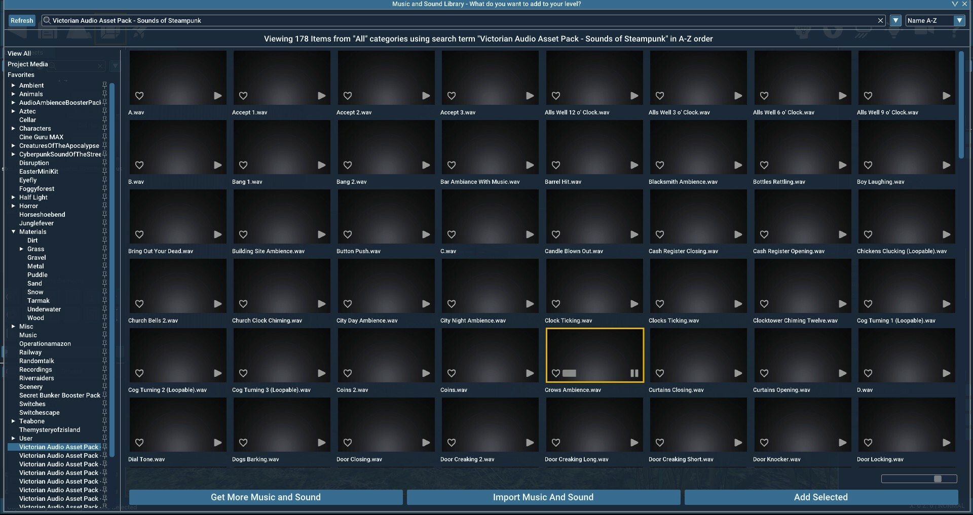Image resolution: width=973 pixels, height=515 pixels.
Task: Expand the Characters category
Action: point(13,128)
